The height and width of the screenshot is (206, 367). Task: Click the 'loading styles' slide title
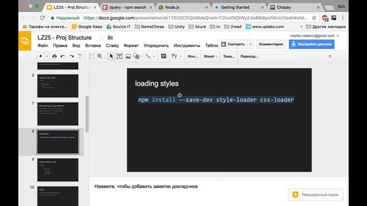pyautogui.click(x=157, y=84)
